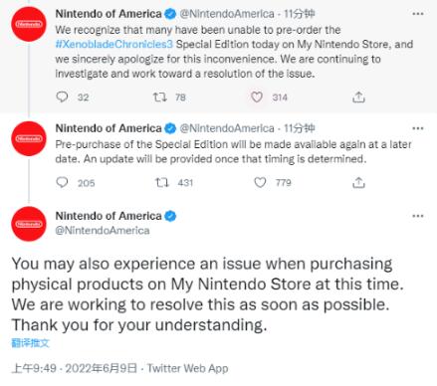Reply to the first tweet with 32 comments

coord(62,96)
